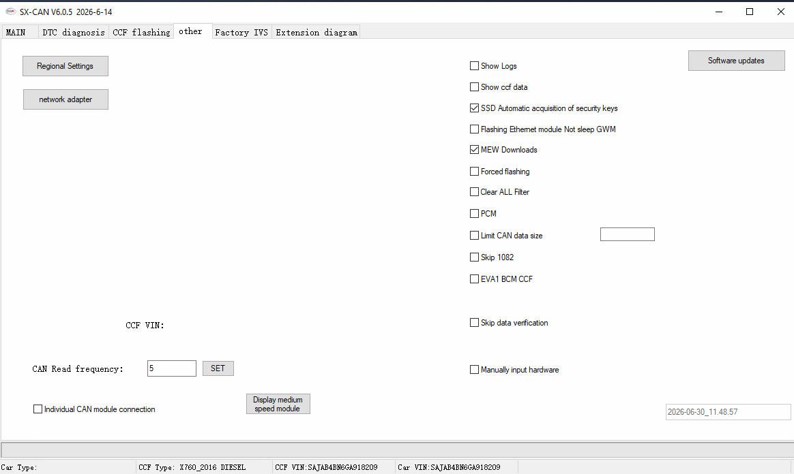Click the SET frequency button
This screenshot has width=794, height=474.
(x=218, y=368)
